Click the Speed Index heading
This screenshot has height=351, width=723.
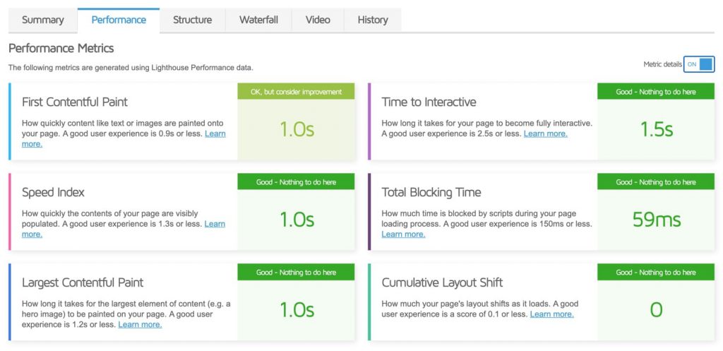tap(53, 192)
